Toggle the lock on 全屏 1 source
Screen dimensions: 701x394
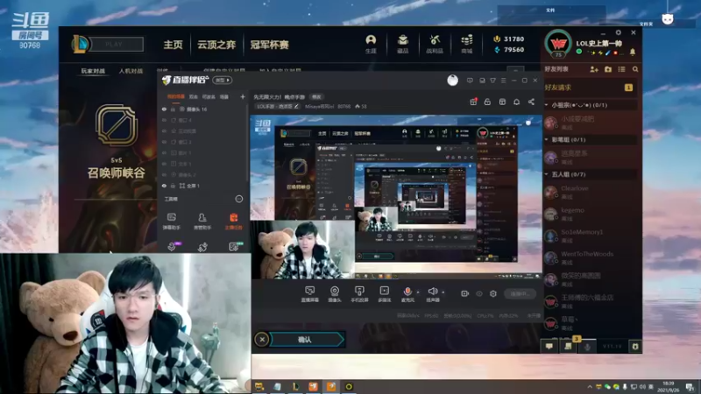173,186
